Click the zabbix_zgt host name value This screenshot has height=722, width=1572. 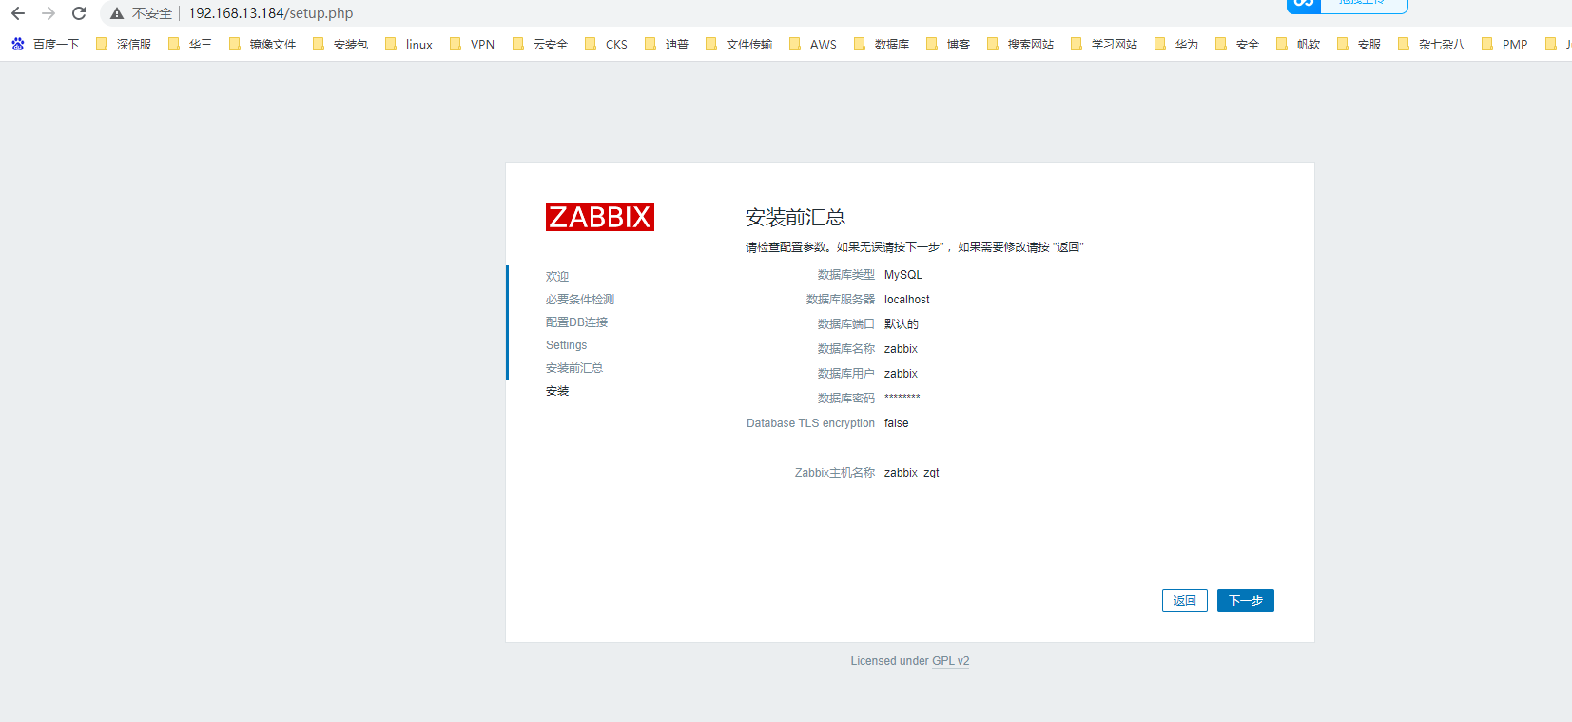tap(912, 473)
